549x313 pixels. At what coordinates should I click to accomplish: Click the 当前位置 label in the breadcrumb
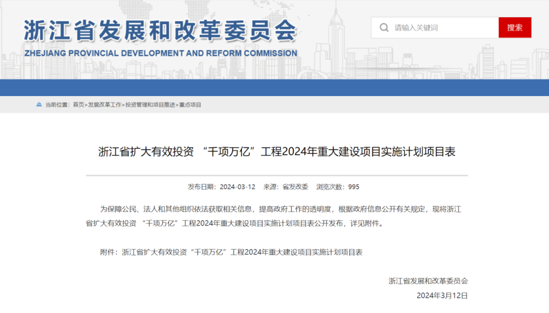click(x=57, y=105)
